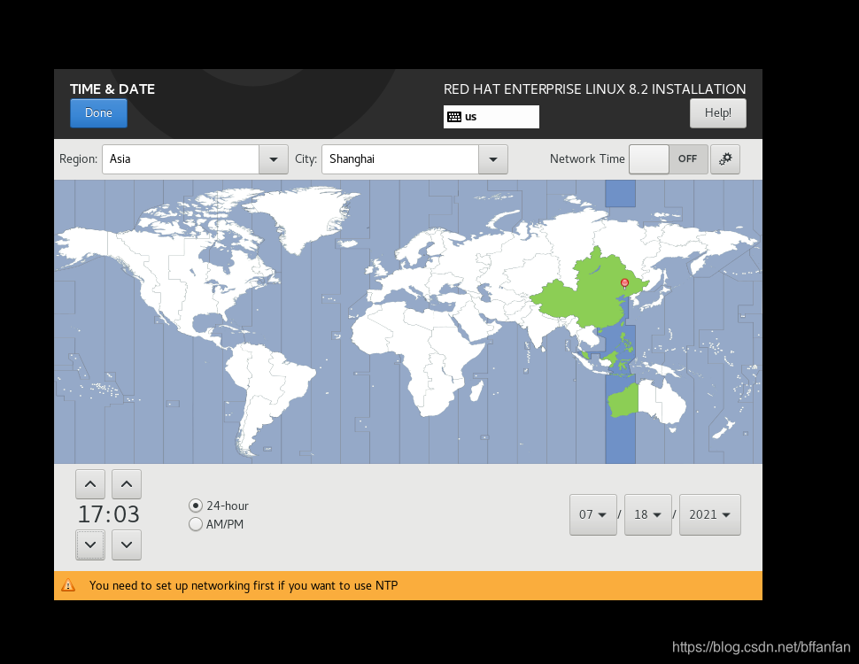Select the AM/PM time format
859x664 pixels.
pyautogui.click(x=216, y=524)
